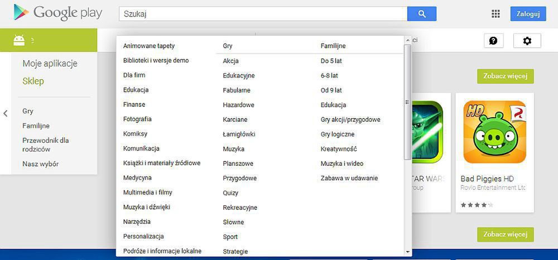Select Gry header in dropdown
Image resolution: width=558 pixels, height=260 pixels.
228,46
